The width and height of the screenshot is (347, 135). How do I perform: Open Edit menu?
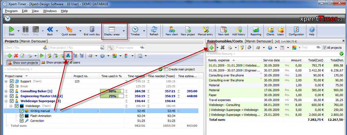click(x=25, y=11)
